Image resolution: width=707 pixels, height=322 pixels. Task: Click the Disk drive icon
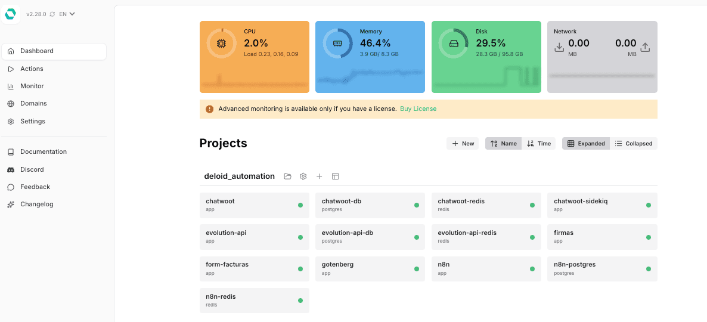pos(454,44)
